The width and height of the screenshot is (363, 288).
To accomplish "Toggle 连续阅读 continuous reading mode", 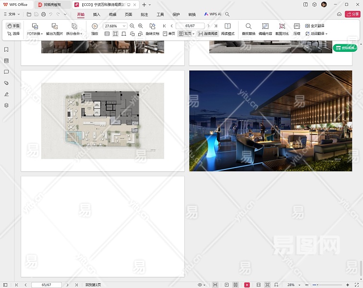I will pyautogui.click(x=207, y=34).
